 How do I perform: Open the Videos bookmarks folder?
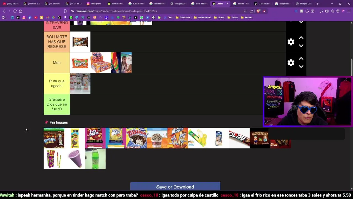[x=219, y=17]
